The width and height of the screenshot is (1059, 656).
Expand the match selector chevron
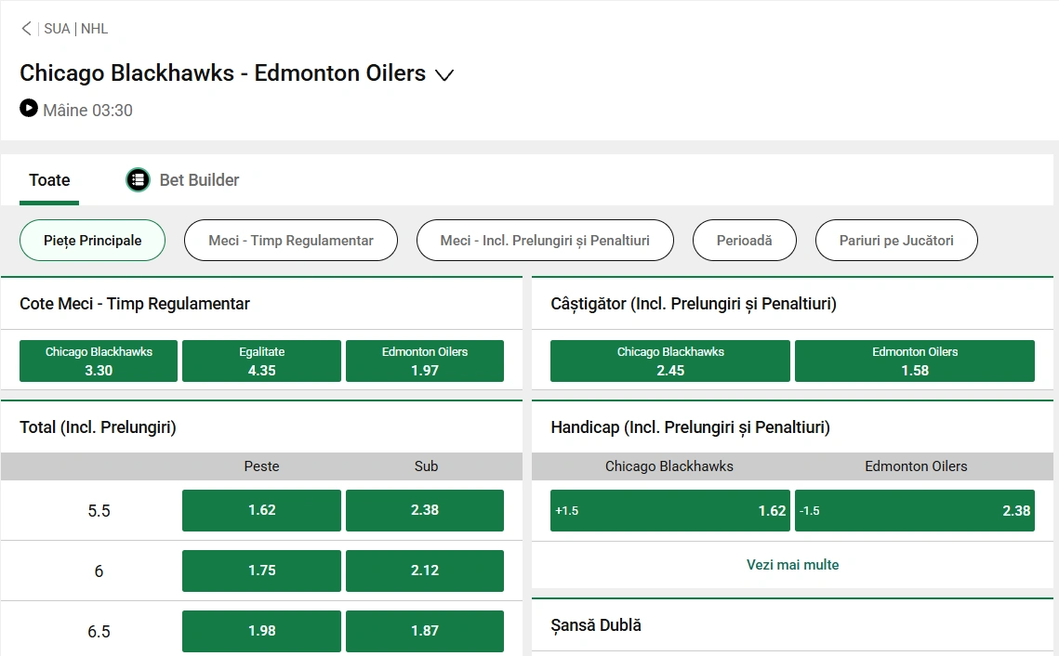pos(444,75)
